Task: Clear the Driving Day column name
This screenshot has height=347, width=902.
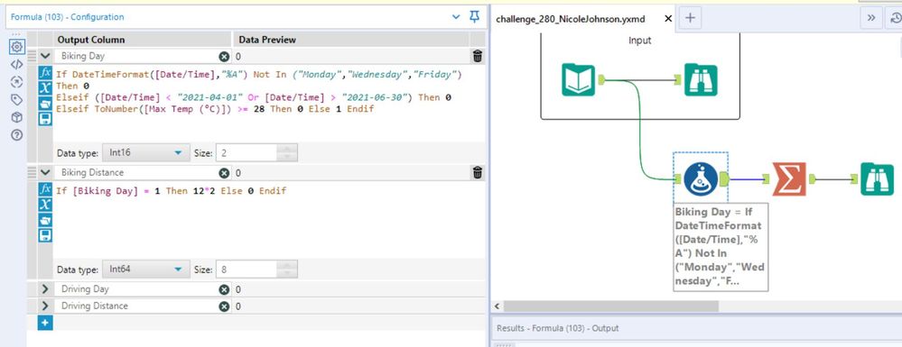Action: click(224, 289)
